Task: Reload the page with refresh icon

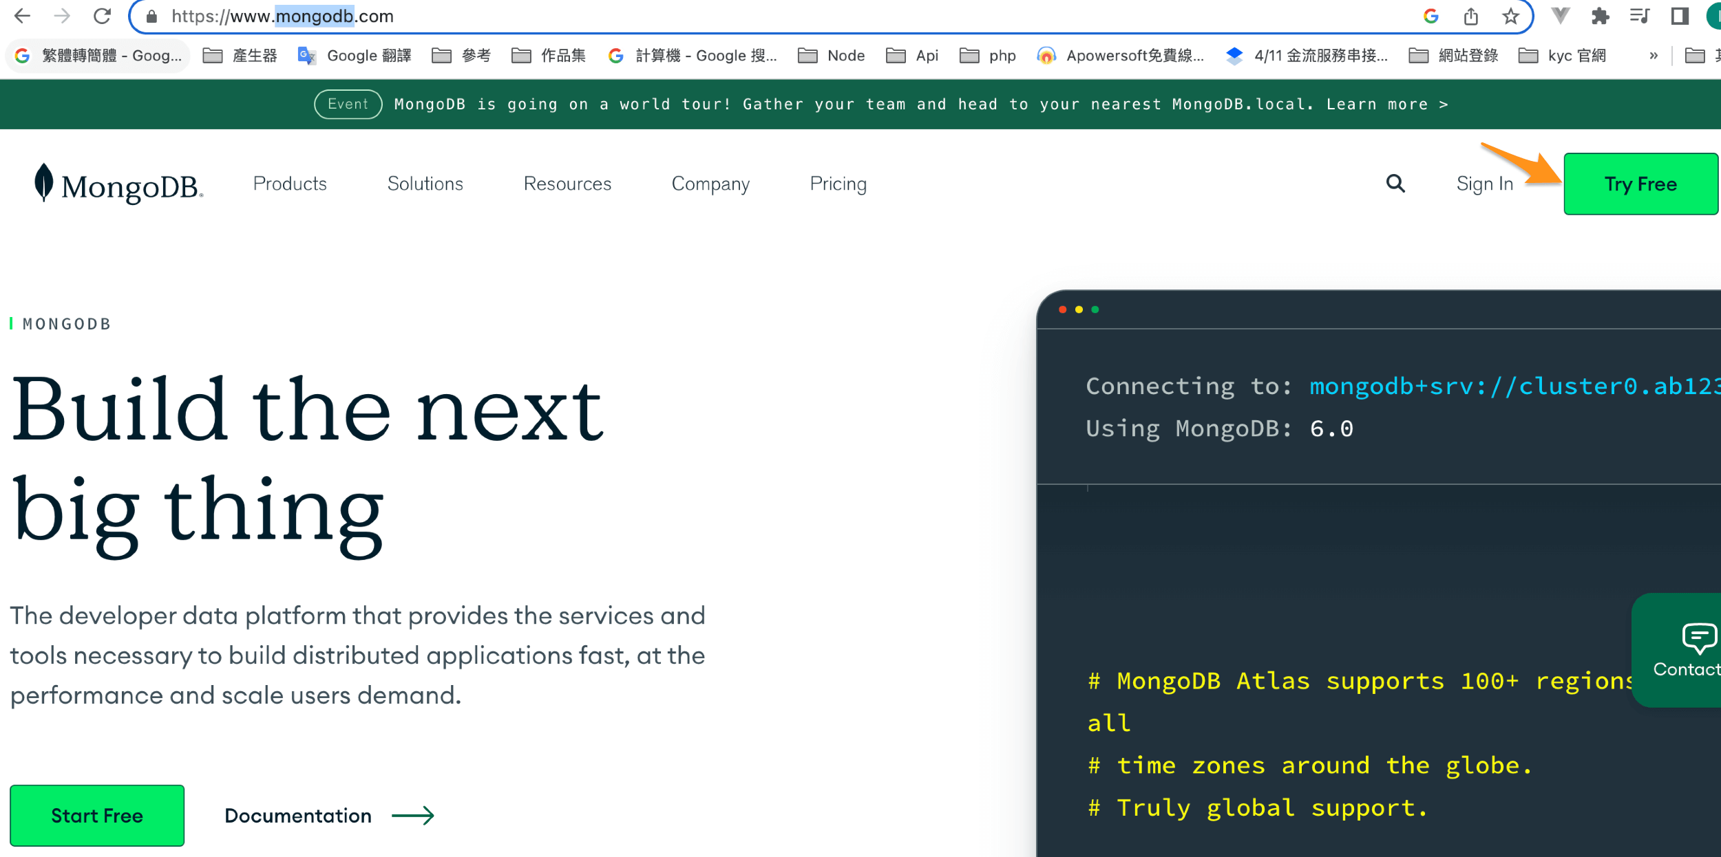Action: (102, 17)
